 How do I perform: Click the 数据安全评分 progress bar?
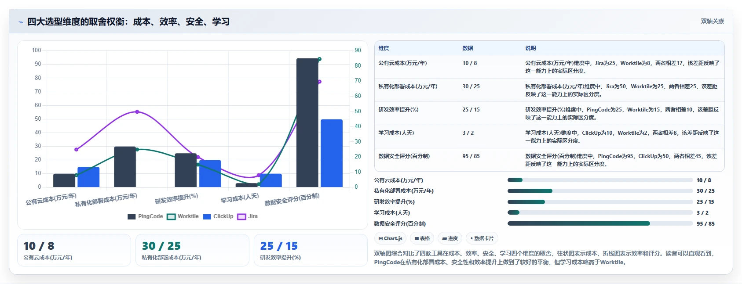tap(600, 223)
